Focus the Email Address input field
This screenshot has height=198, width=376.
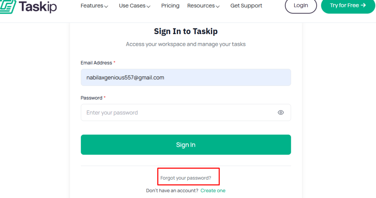[186, 77]
